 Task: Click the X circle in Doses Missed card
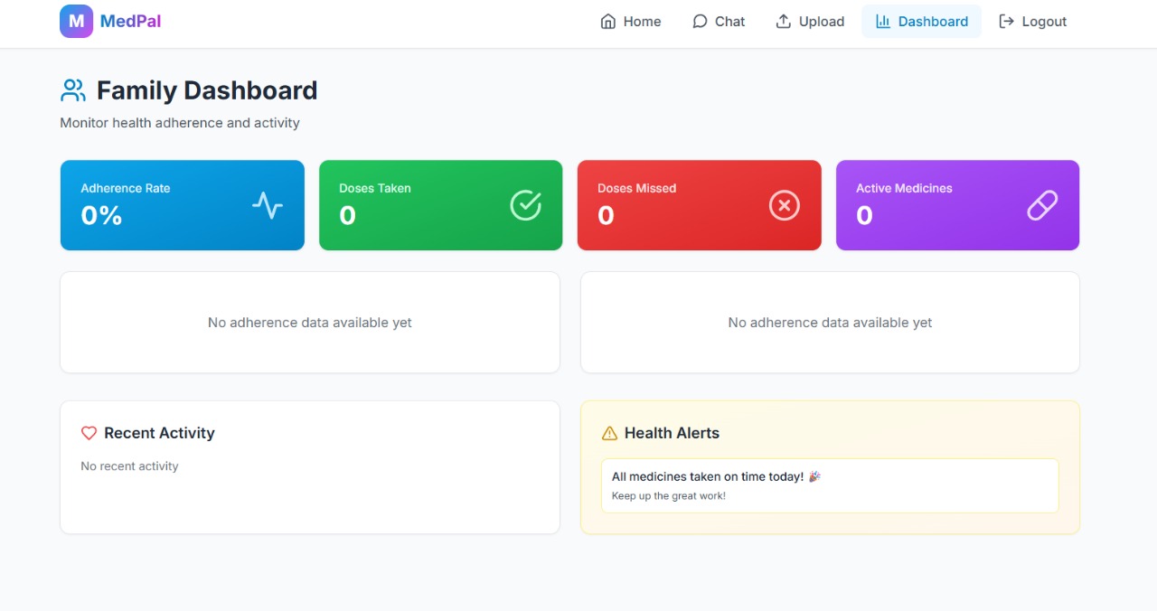(785, 205)
